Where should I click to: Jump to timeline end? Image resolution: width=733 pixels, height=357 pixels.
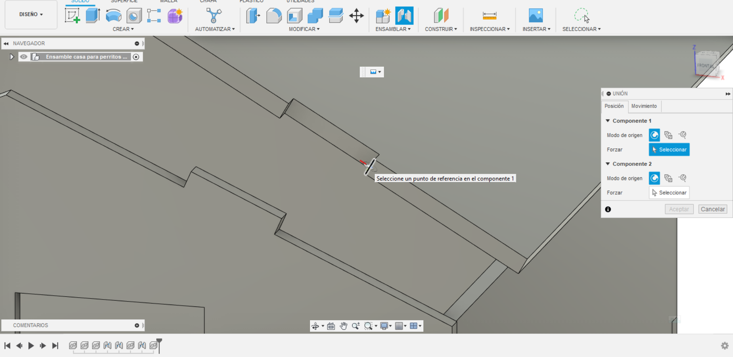pyautogui.click(x=55, y=346)
